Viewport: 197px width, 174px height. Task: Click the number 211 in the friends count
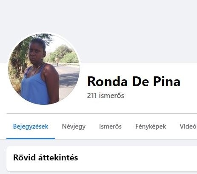(x=92, y=95)
